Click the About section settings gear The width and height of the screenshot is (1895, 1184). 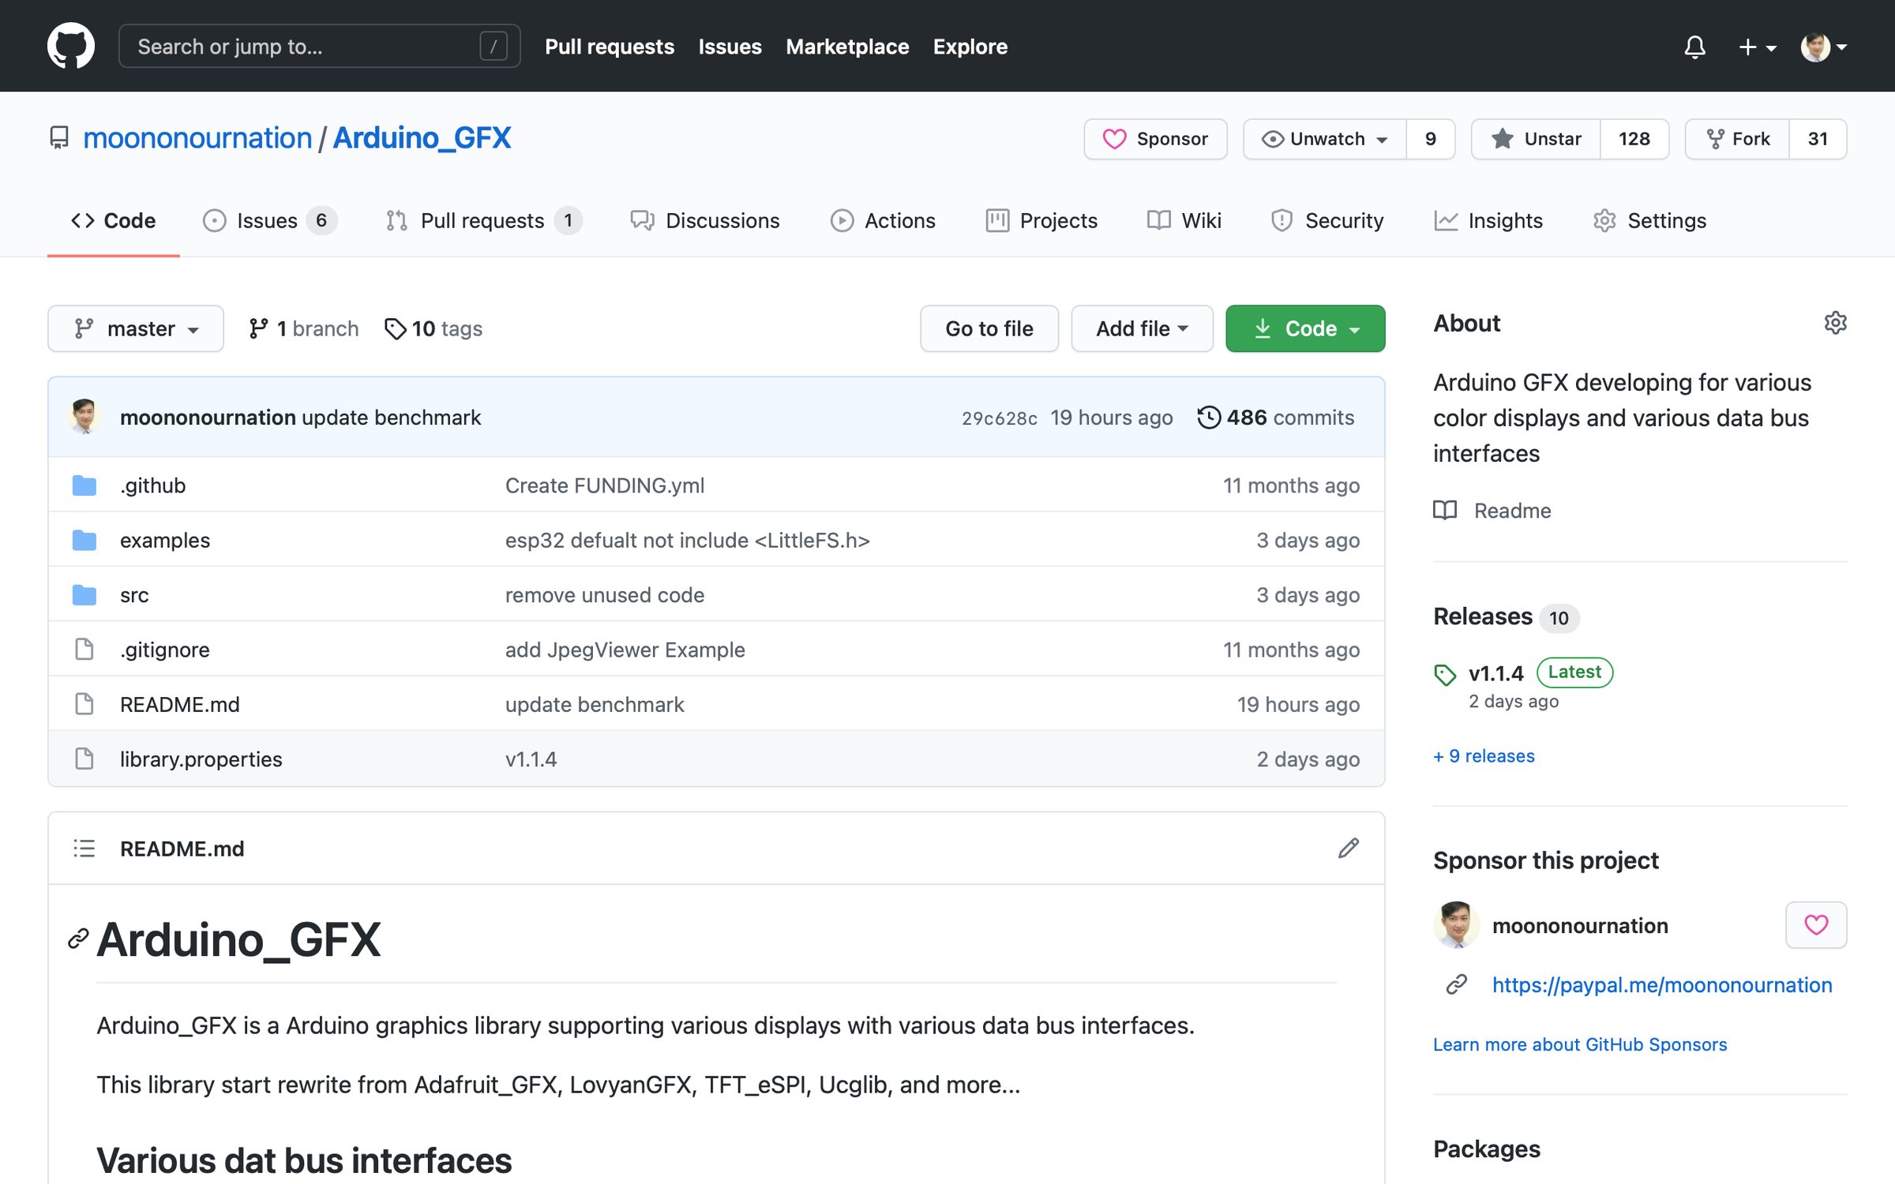point(1835,323)
